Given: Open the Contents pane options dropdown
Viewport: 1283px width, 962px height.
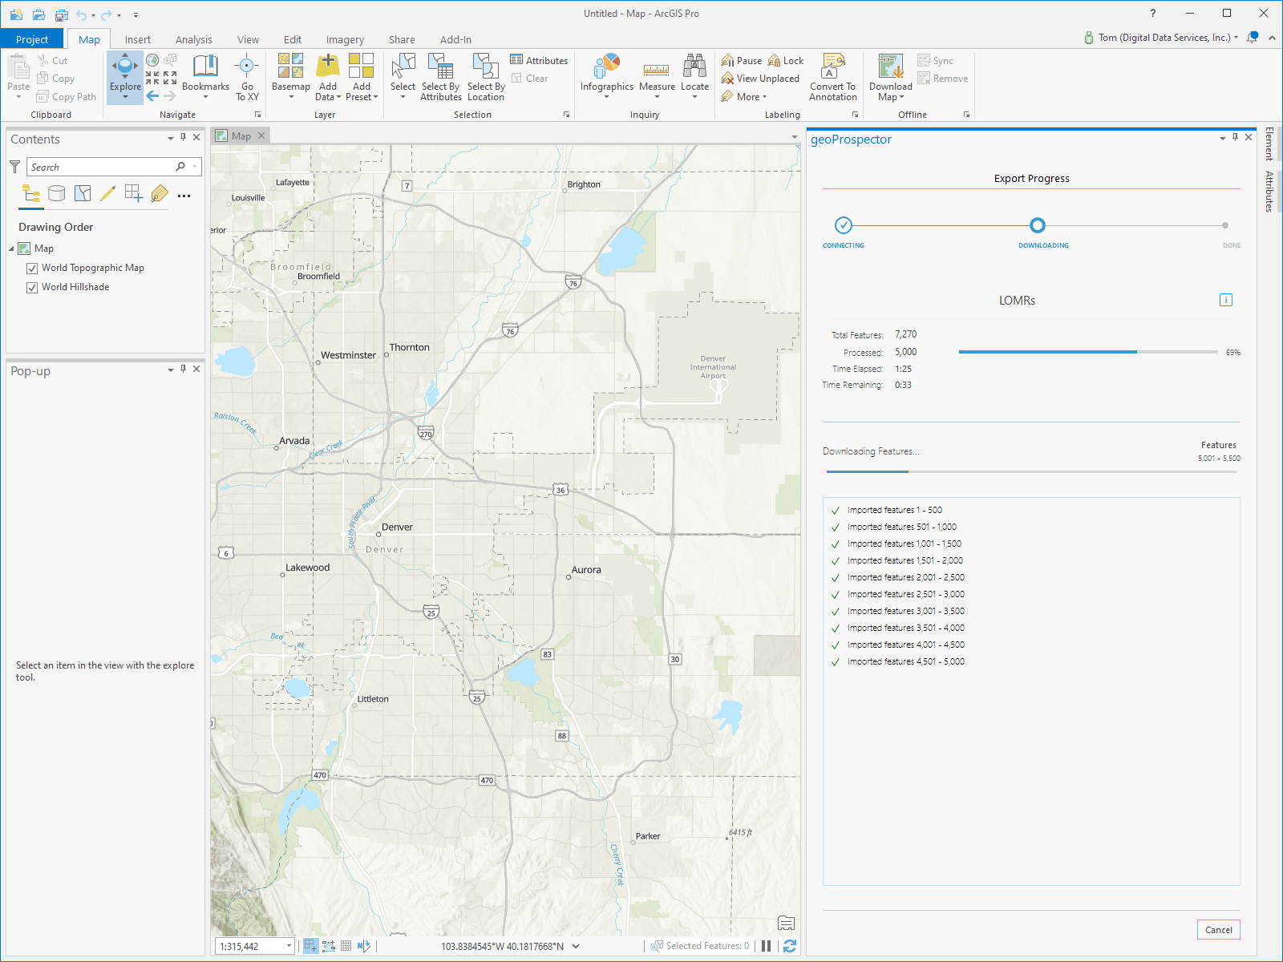Looking at the screenshot, I should (x=171, y=139).
